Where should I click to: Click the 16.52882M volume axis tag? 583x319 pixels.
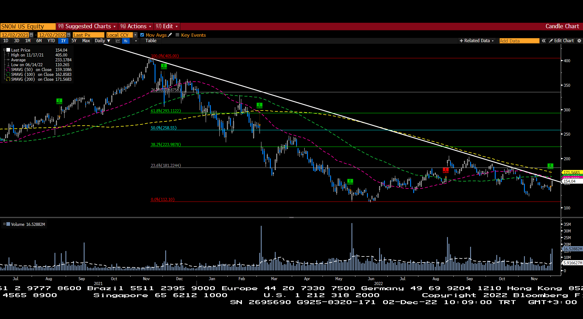tap(572, 249)
